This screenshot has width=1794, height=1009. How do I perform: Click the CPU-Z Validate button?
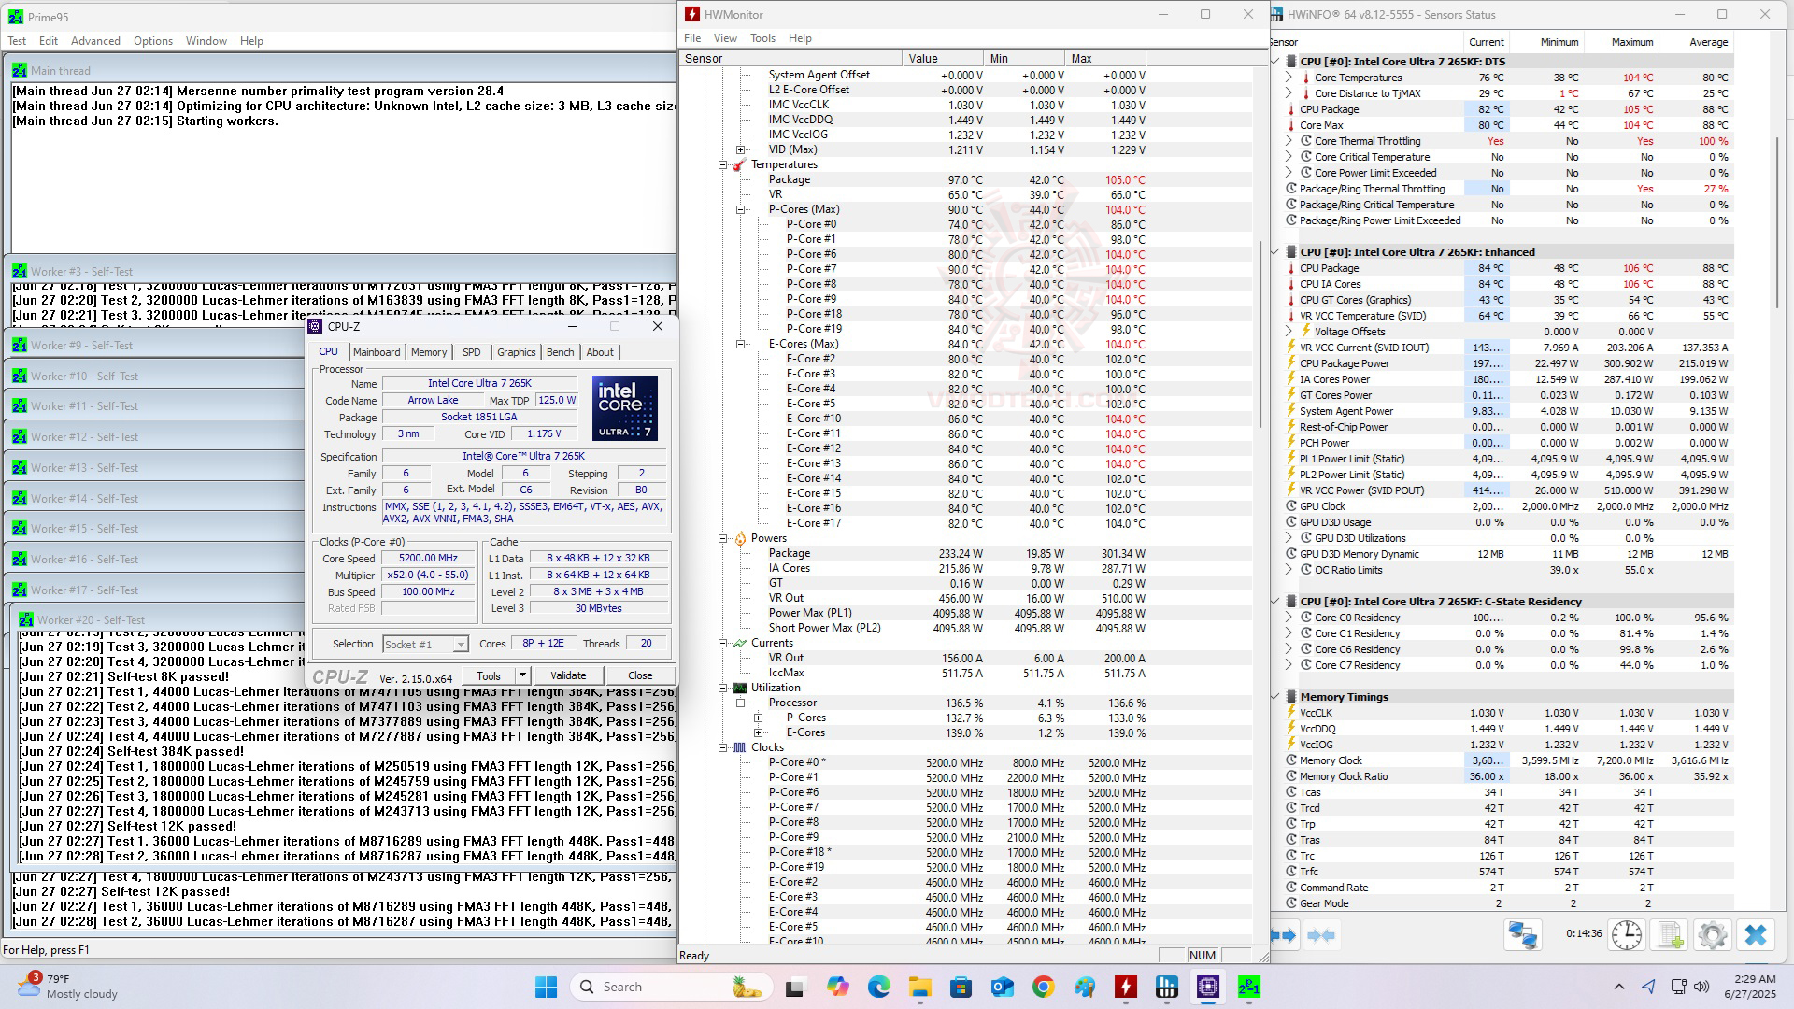[x=568, y=675]
